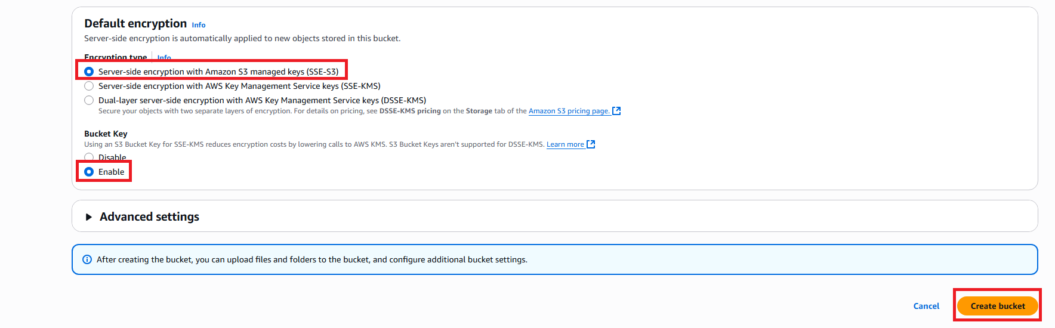Viewport: 1055px width, 328px height.
Task: Choose Dual-layer DSSE-KMS encryption option
Action: pos(89,100)
